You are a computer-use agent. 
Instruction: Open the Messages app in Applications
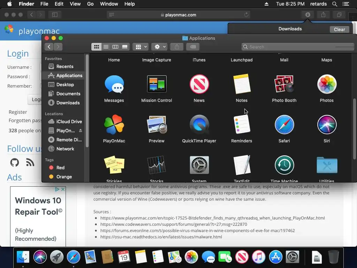tap(114, 84)
